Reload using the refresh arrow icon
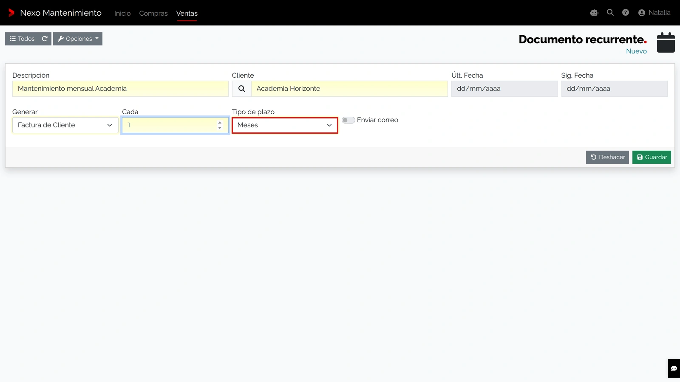 [x=45, y=39]
